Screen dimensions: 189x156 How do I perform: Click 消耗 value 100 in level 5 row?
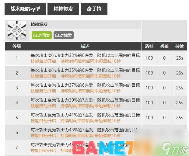pos(149,118)
